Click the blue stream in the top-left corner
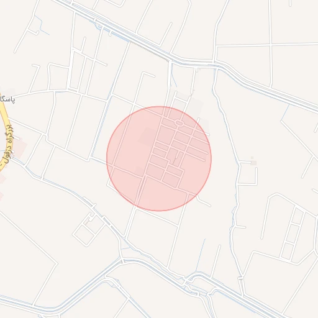318x318 pixels. (x=42, y=25)
